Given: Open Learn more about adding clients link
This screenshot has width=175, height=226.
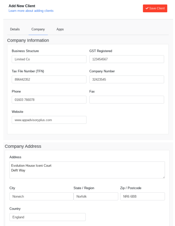Looking at the screenshot, I should tap(31, 11).
